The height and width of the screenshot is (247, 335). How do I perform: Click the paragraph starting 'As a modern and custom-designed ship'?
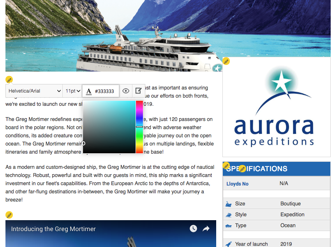coord(110,184)
